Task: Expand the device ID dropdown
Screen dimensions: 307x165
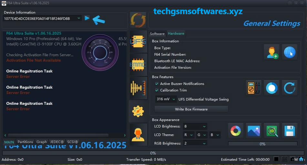Action: pos(79,18)
